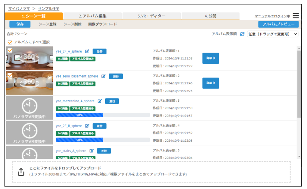Viewport: 307px width, 189px height.
Task: Open 詳細 for yae_2F_A_sphere
Action: click(210, 58)
